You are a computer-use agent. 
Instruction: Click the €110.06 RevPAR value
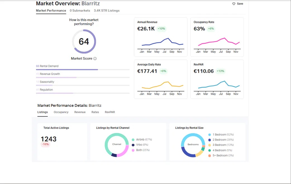[204, 71]
